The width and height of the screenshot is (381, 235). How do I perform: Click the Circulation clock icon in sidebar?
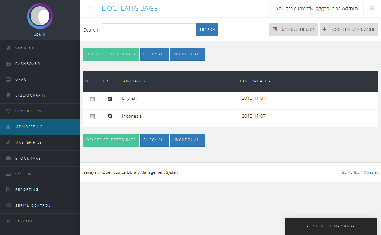point(8,111)
